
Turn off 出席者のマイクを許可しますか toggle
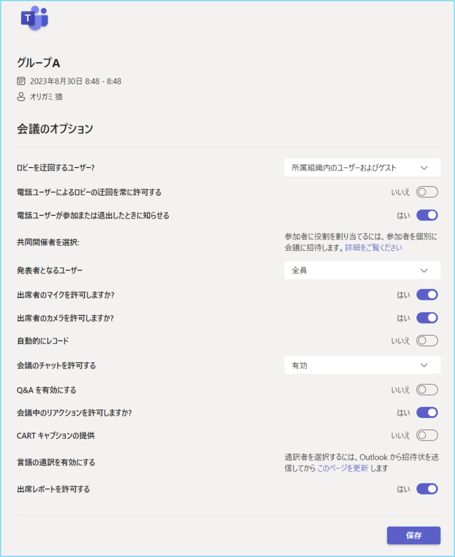[x=427, y=295]
